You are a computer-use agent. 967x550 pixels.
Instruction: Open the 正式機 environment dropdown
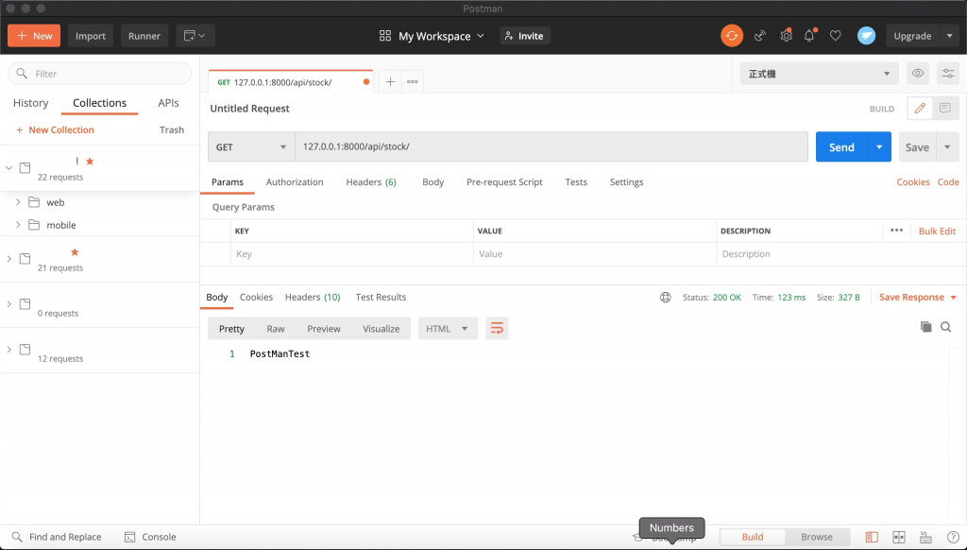tap(820, 74)
